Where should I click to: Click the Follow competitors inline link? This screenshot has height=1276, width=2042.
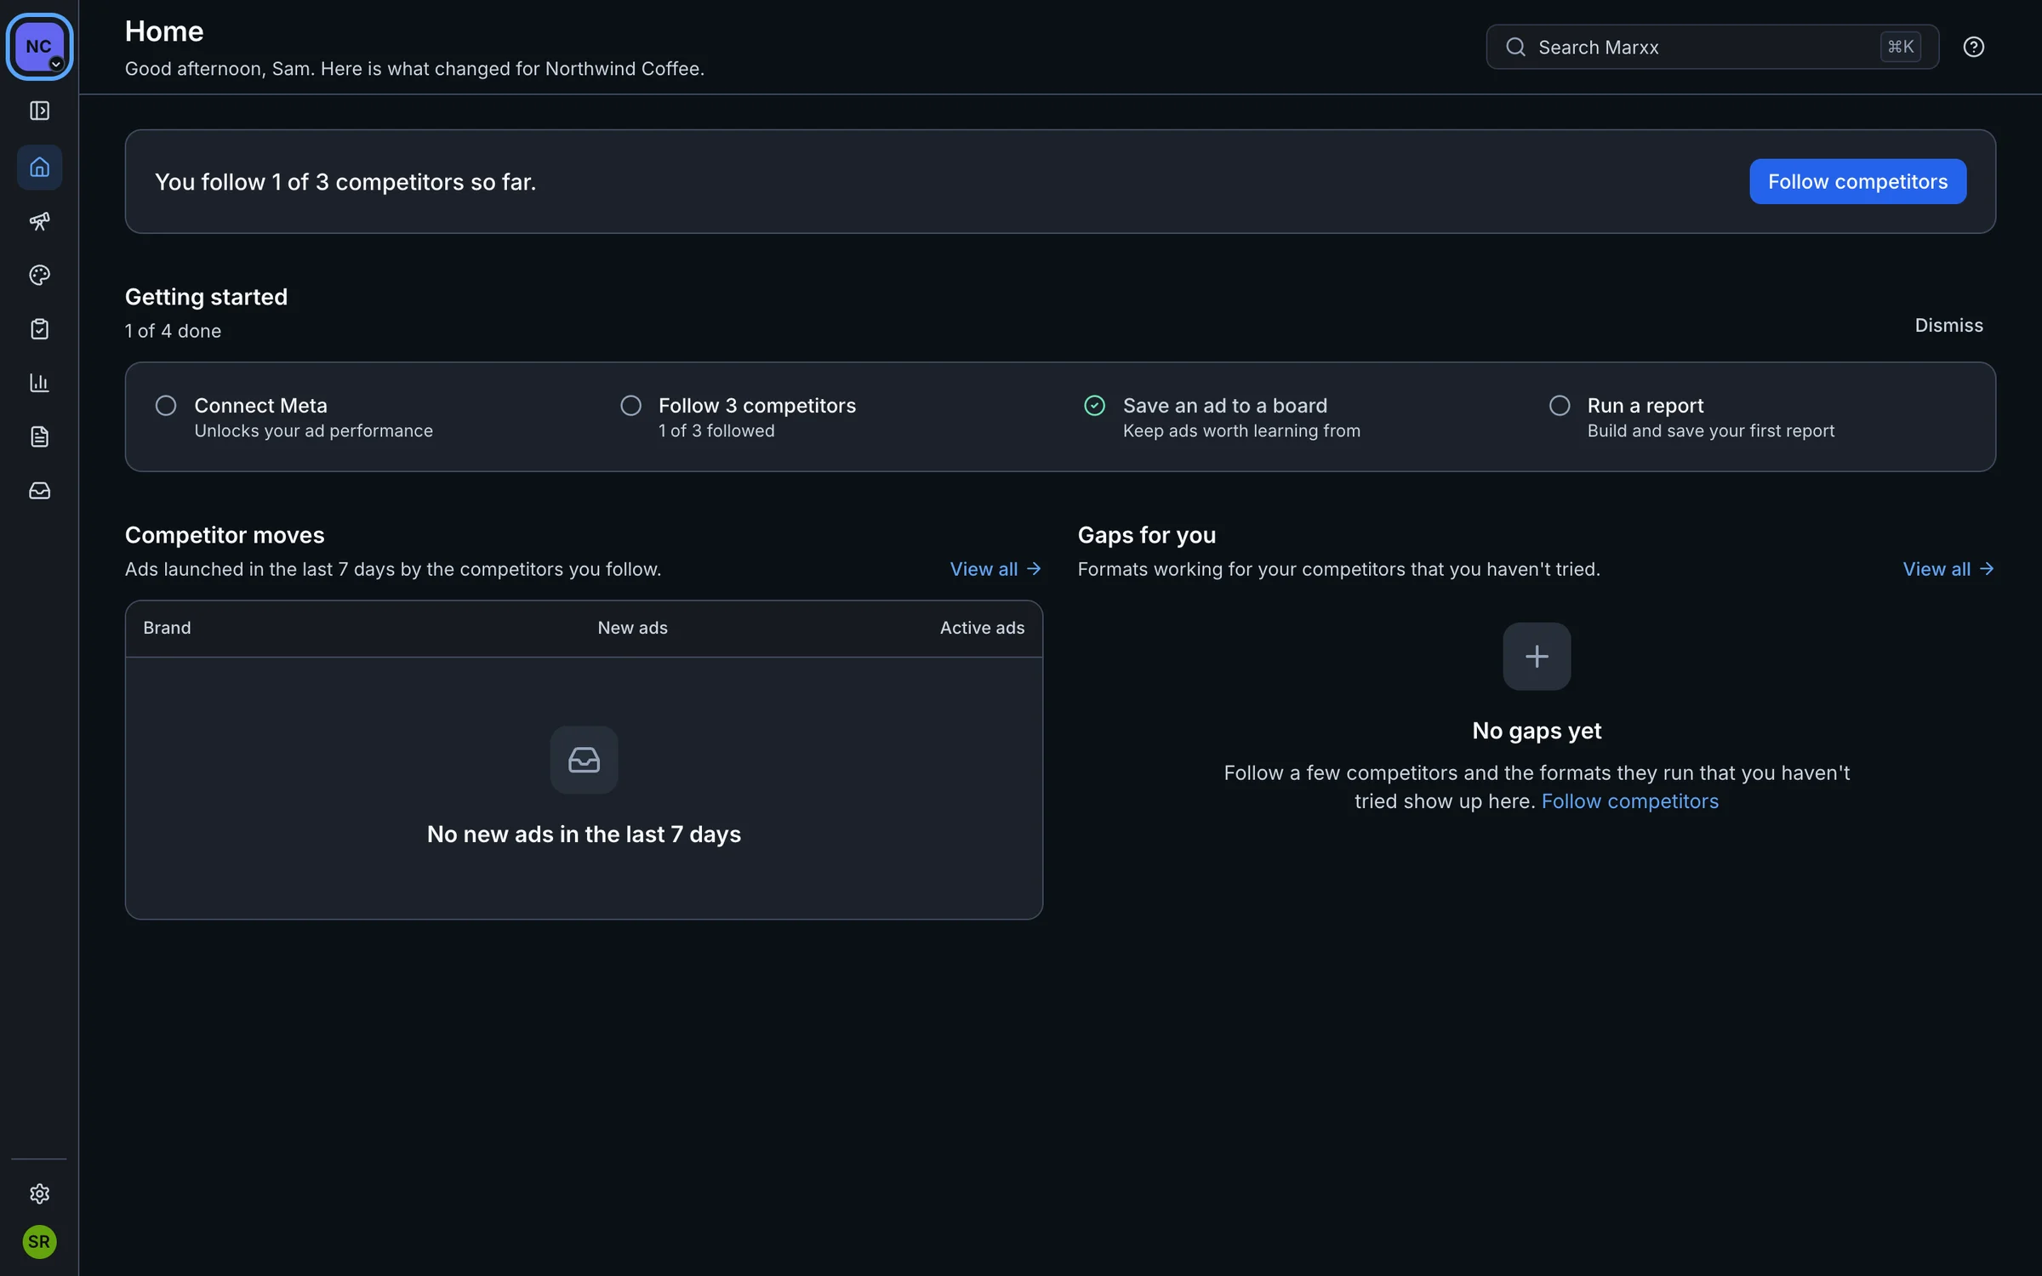[1629, 801]
